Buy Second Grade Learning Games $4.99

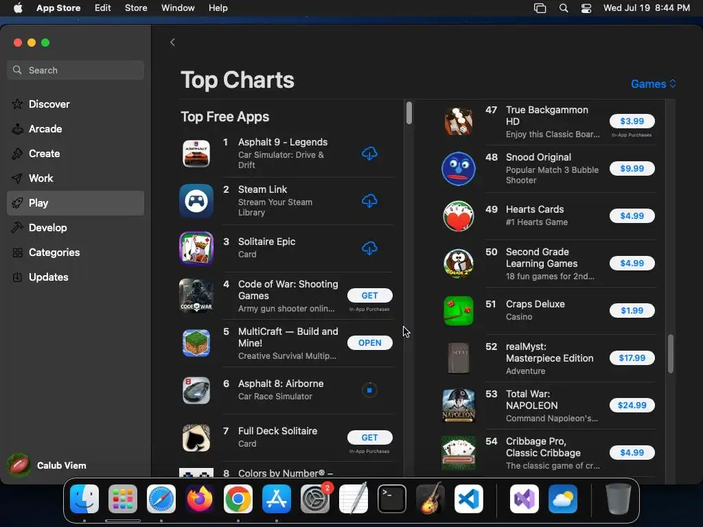(632, 263)
